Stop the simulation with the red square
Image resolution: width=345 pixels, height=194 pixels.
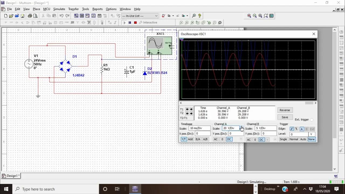pos(135,22)
